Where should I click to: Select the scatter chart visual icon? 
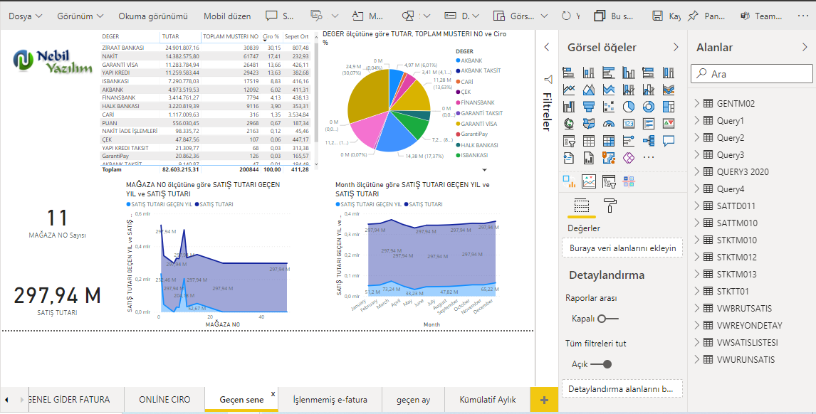pos(609,107)
